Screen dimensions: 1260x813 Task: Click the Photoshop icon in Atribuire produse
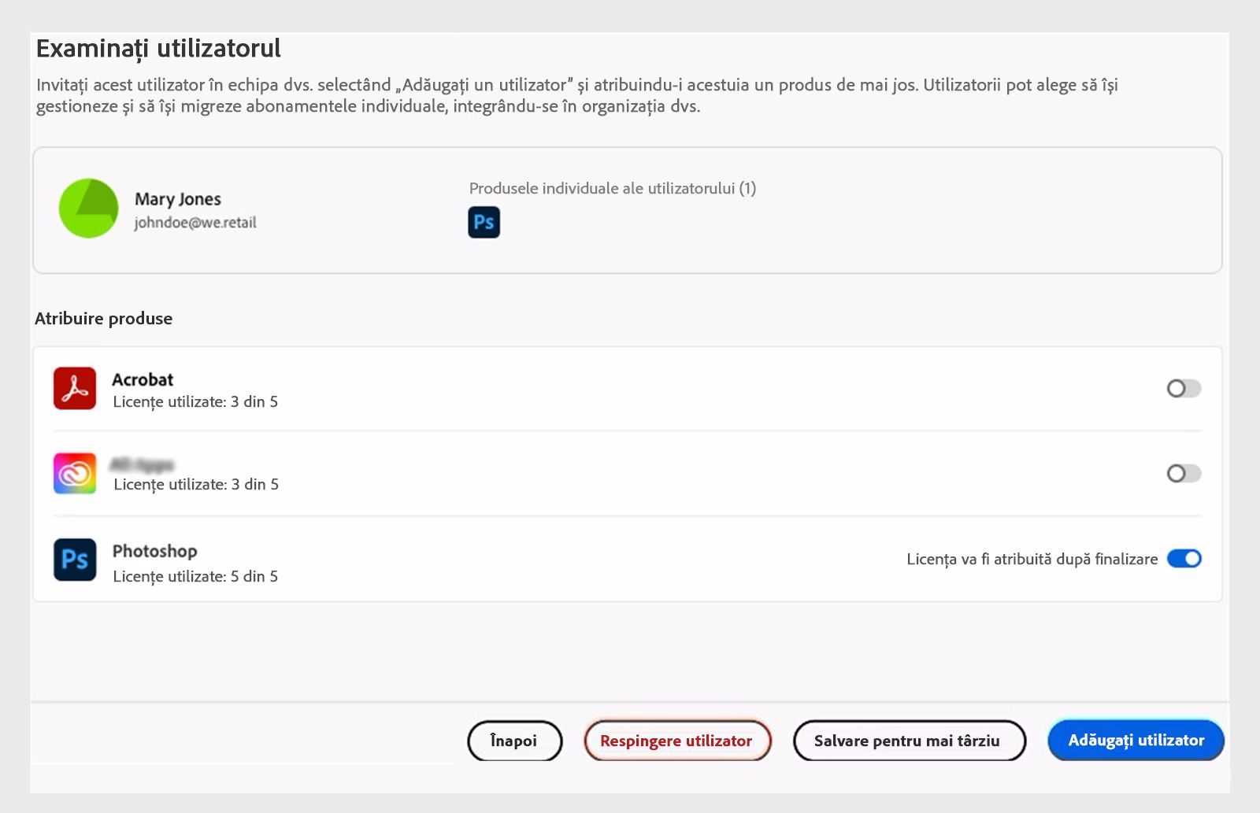75,560
